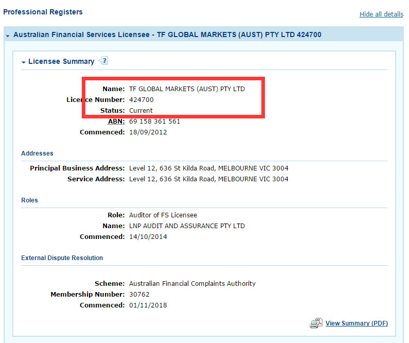Click the Service Address value
This screenshot has width=409, height=343.
pyautogui.click(x=209, y=179)
